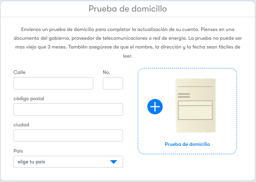256x182 pixels.
Task: Click the 'ciudad' label text
Action: click(x=21, y=125)
